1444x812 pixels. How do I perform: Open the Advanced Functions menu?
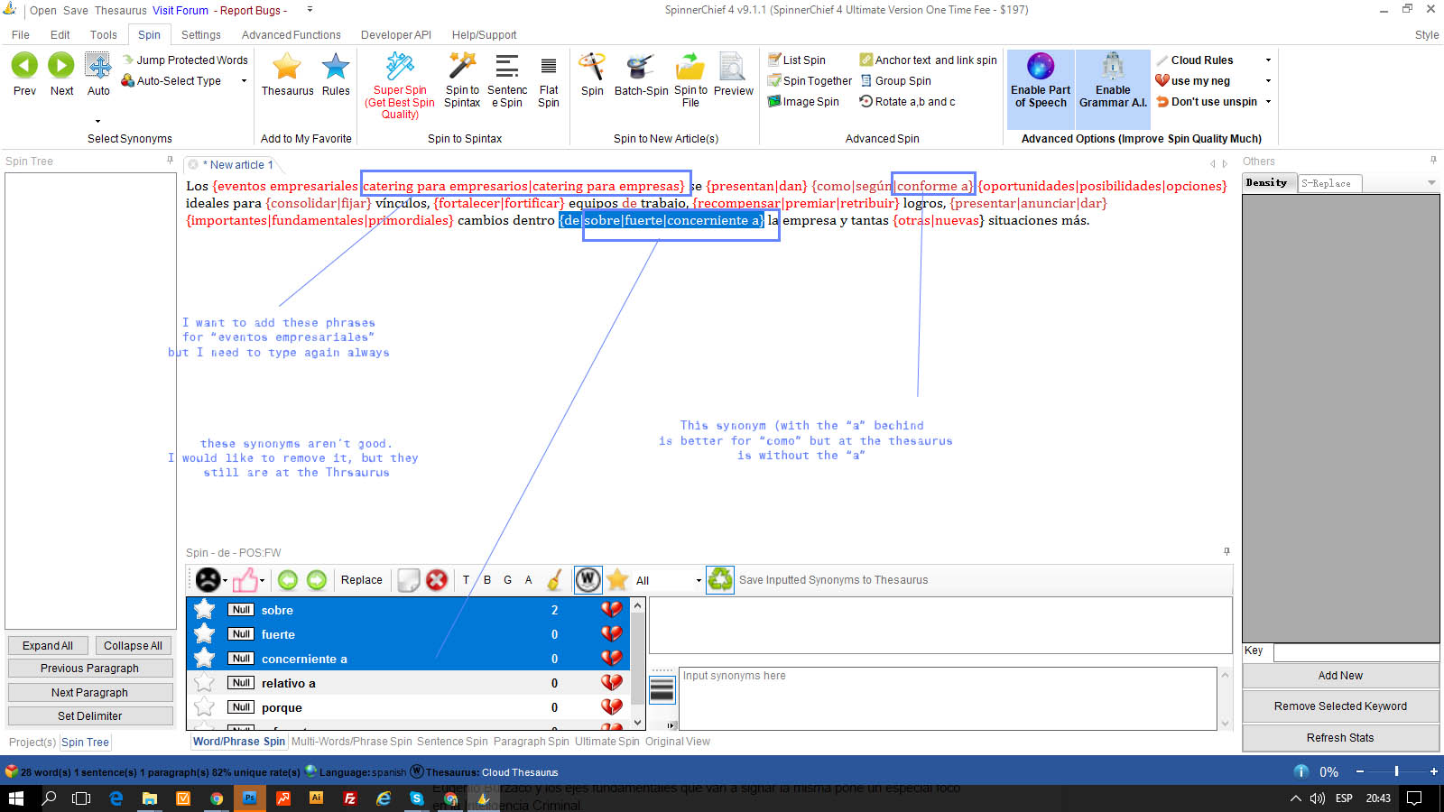291,35
